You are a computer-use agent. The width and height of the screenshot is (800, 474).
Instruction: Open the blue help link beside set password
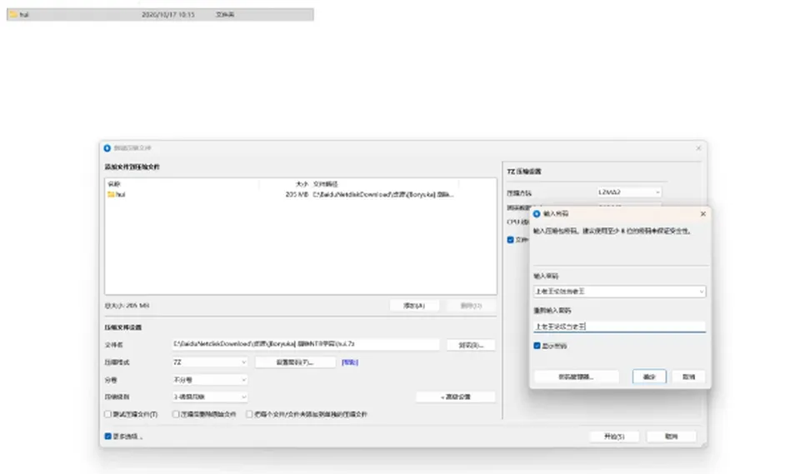350,362
